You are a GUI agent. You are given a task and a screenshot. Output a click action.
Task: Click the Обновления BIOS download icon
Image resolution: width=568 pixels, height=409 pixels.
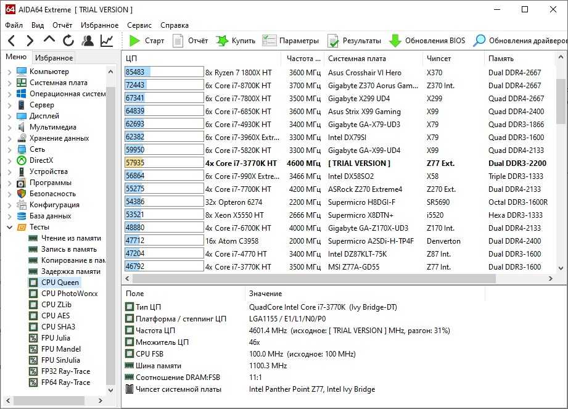coord(395,41)
